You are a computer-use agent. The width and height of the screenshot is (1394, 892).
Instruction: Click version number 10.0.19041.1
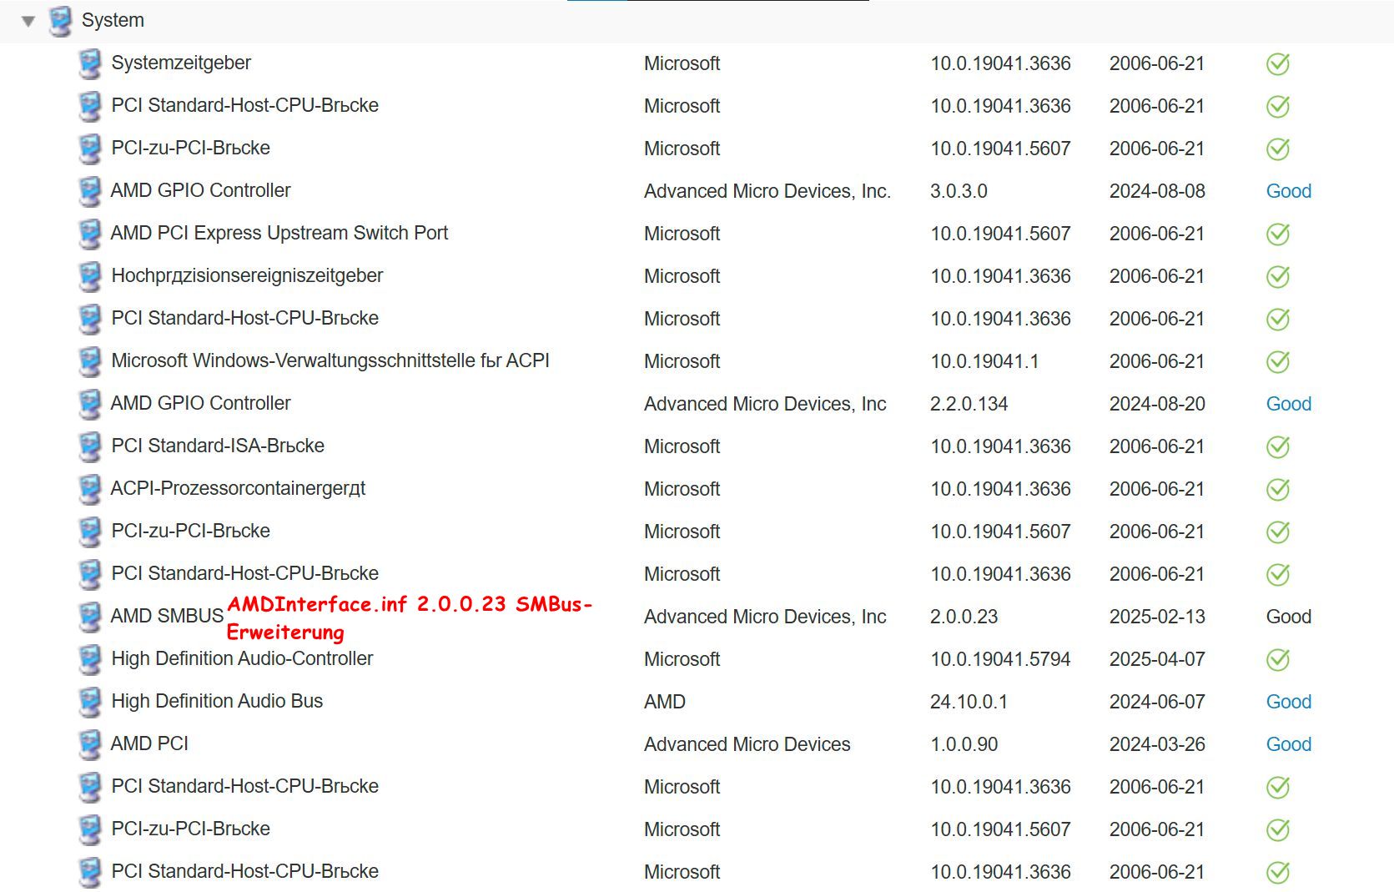click(984, 361)
